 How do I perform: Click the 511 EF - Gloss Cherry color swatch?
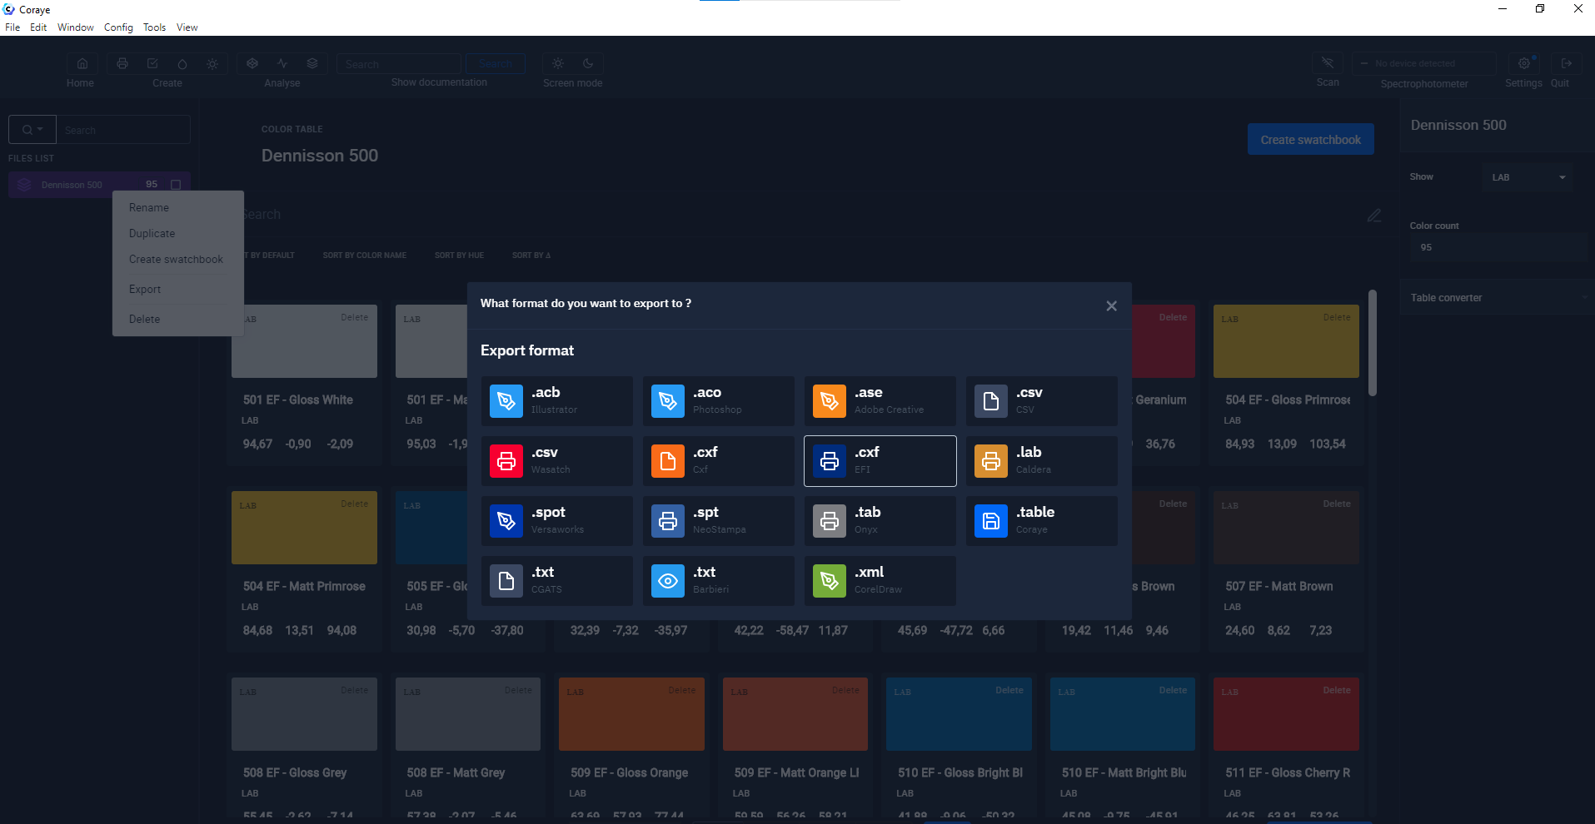(1286, 714)
